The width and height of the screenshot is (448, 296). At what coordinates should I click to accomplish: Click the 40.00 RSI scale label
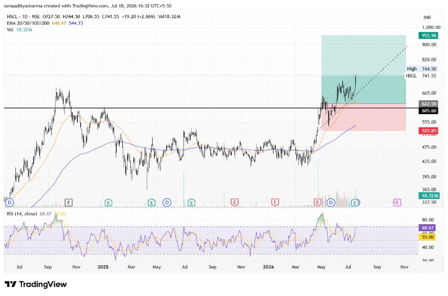(x=428, y=248)
